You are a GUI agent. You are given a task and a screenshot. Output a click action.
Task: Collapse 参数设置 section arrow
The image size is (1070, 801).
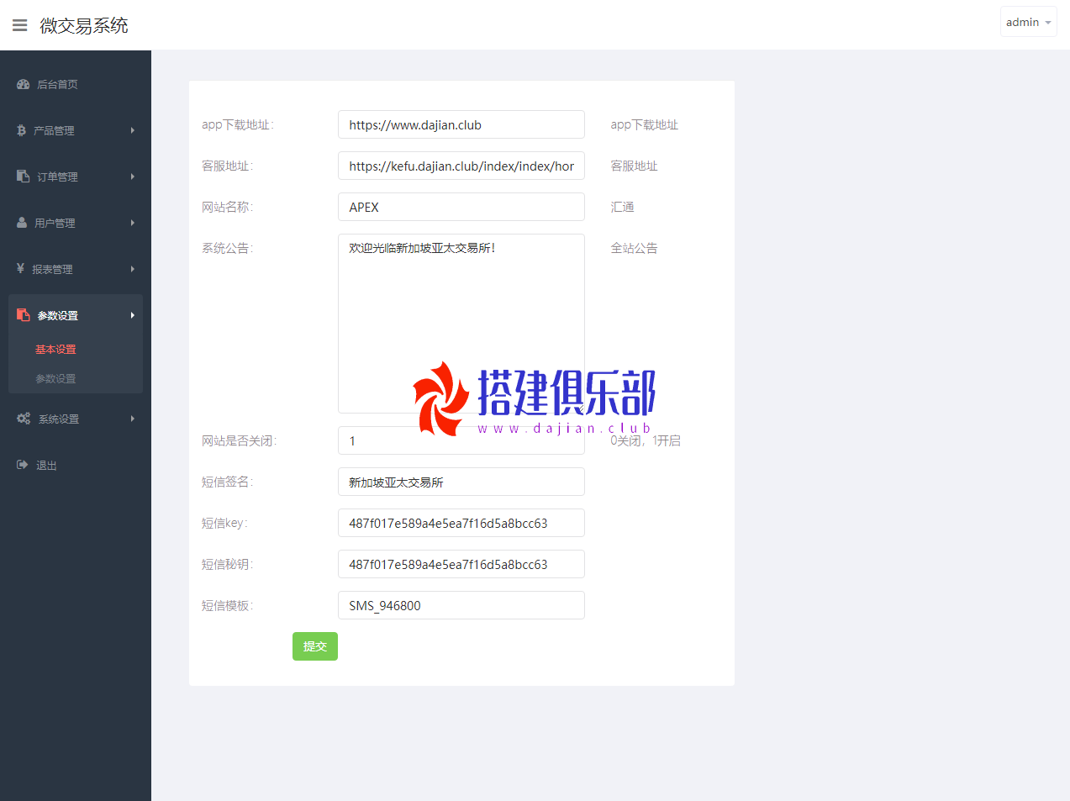coord(133,315)
